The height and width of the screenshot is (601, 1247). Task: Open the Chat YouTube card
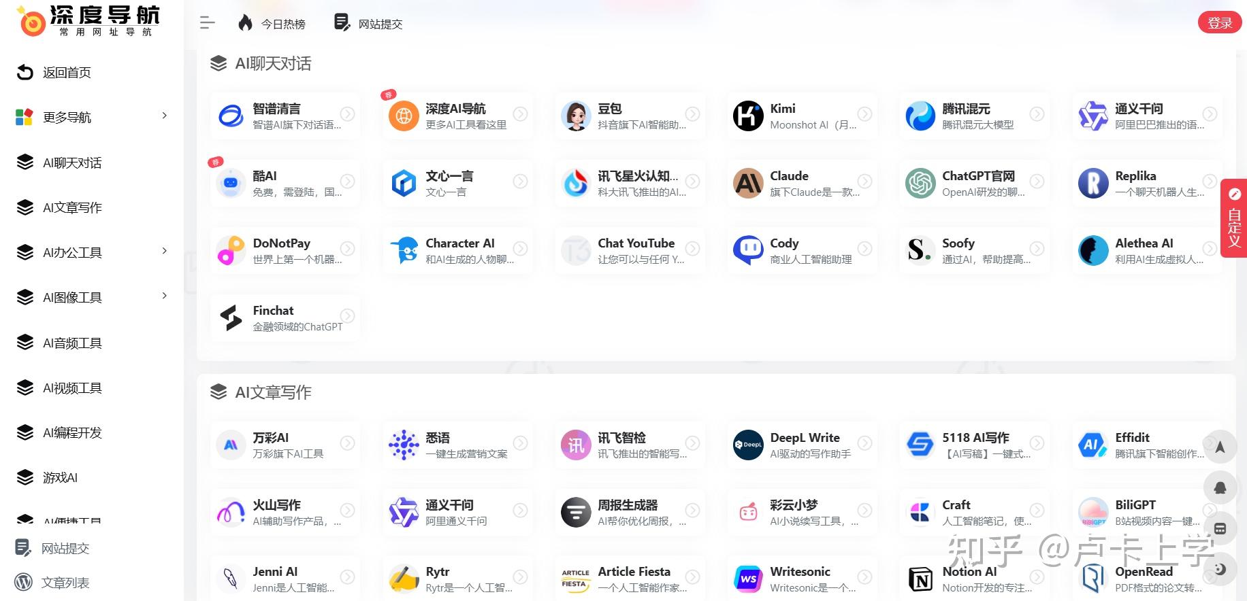click(630, 251)
